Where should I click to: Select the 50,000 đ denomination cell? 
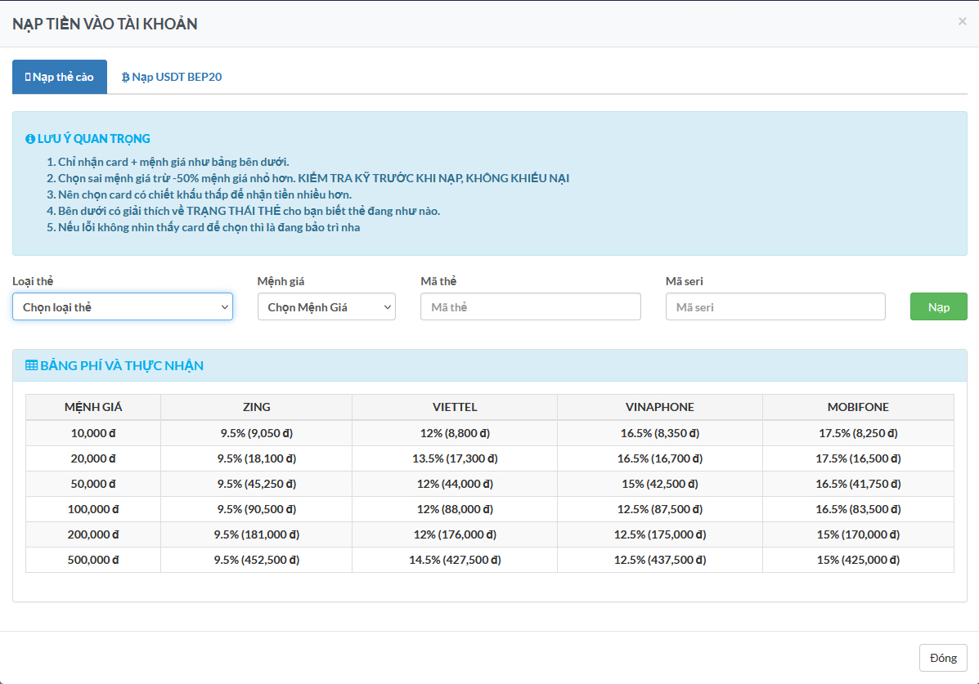point(93,484)
